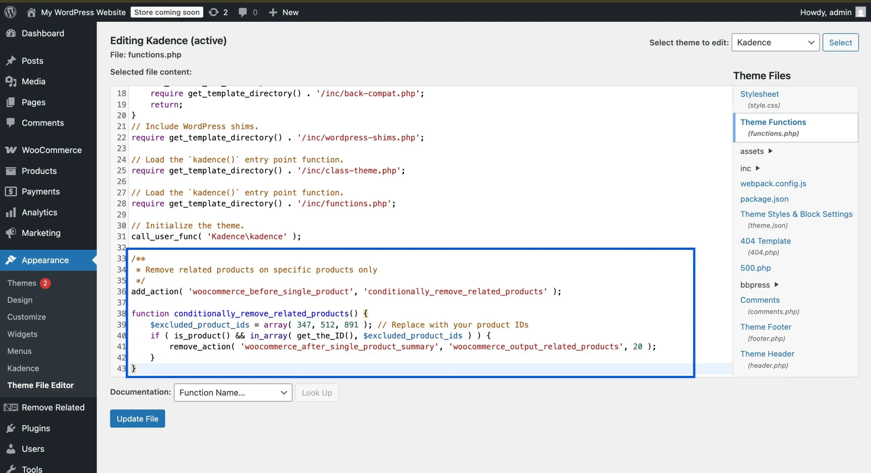
Task: Click the Select theme button
Action: 840,42
